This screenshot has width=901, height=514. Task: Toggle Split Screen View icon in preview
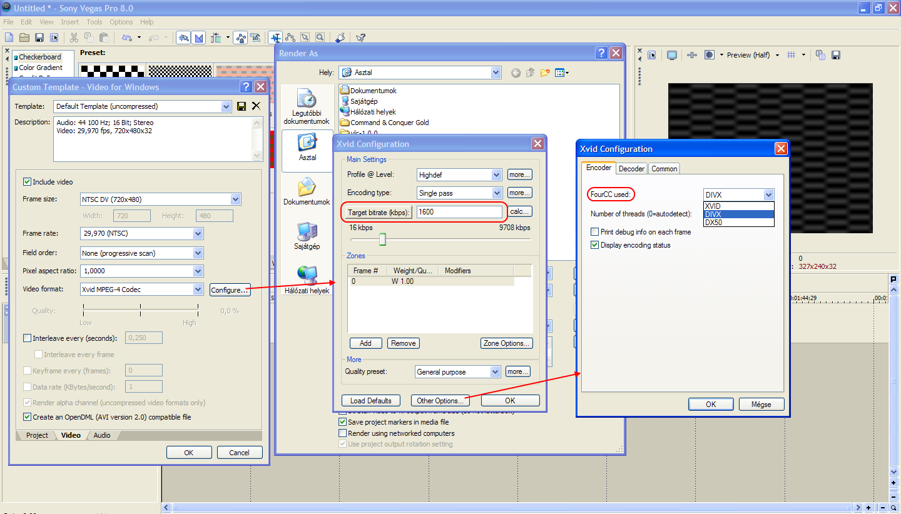click(710, 55)
